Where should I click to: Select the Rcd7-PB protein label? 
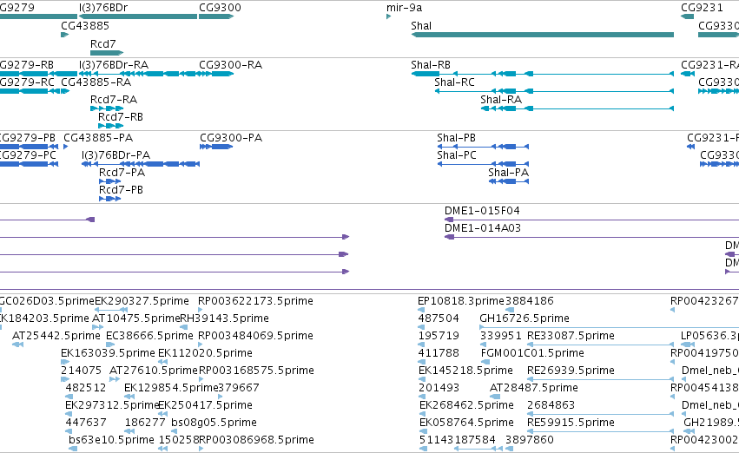(121, 190)
